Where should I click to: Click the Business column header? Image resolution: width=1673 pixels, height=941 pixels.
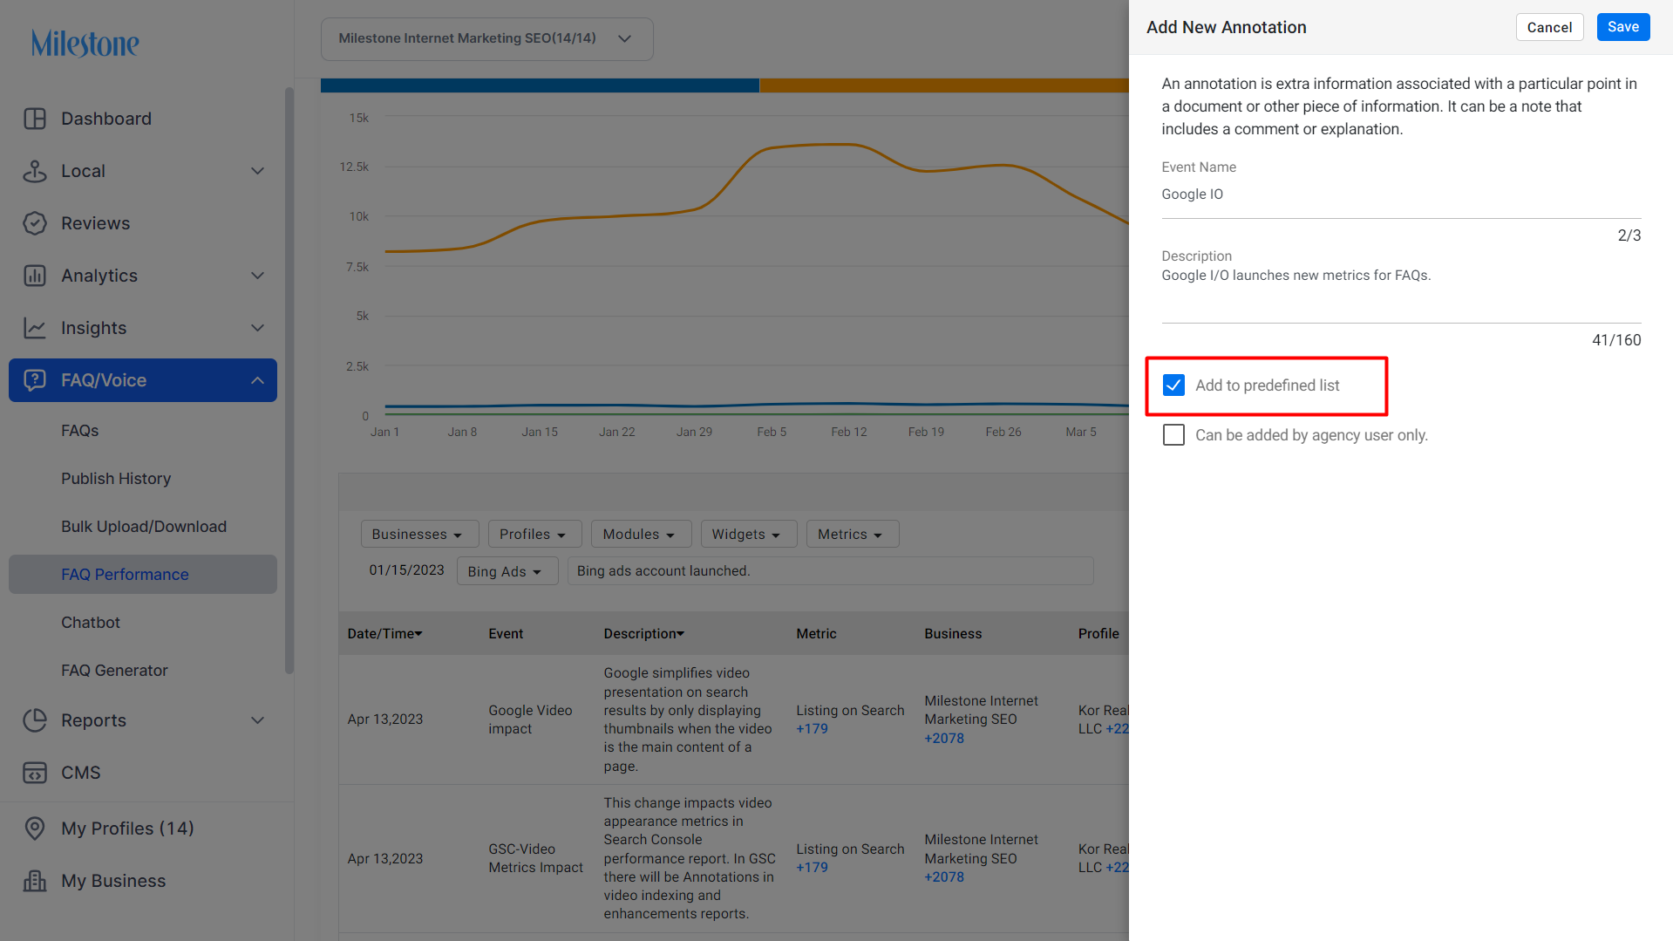[953, 634]
